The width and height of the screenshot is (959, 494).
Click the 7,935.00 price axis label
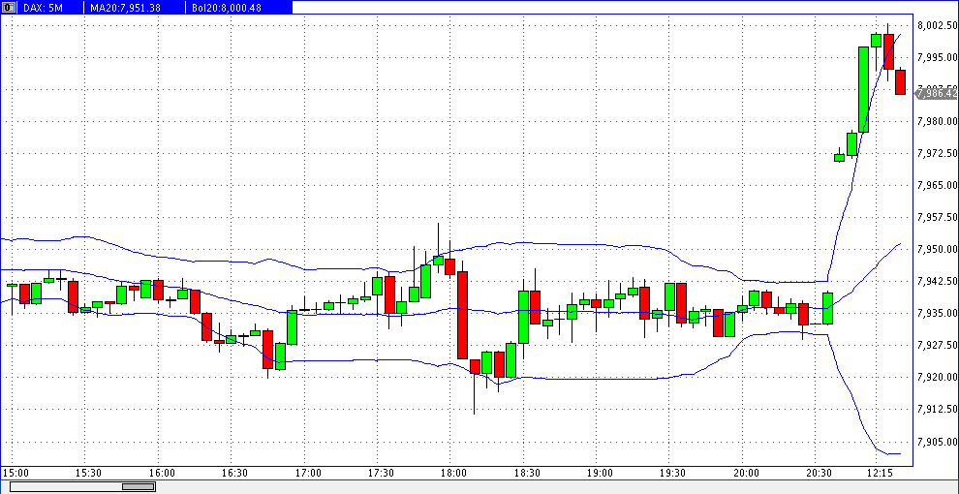point(936,313)
